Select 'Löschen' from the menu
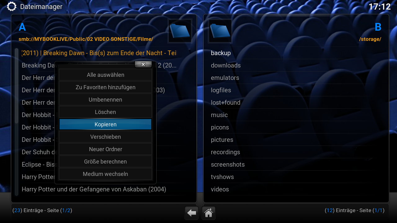The height and width of the screenshot is (223, 397). (105, 112)
